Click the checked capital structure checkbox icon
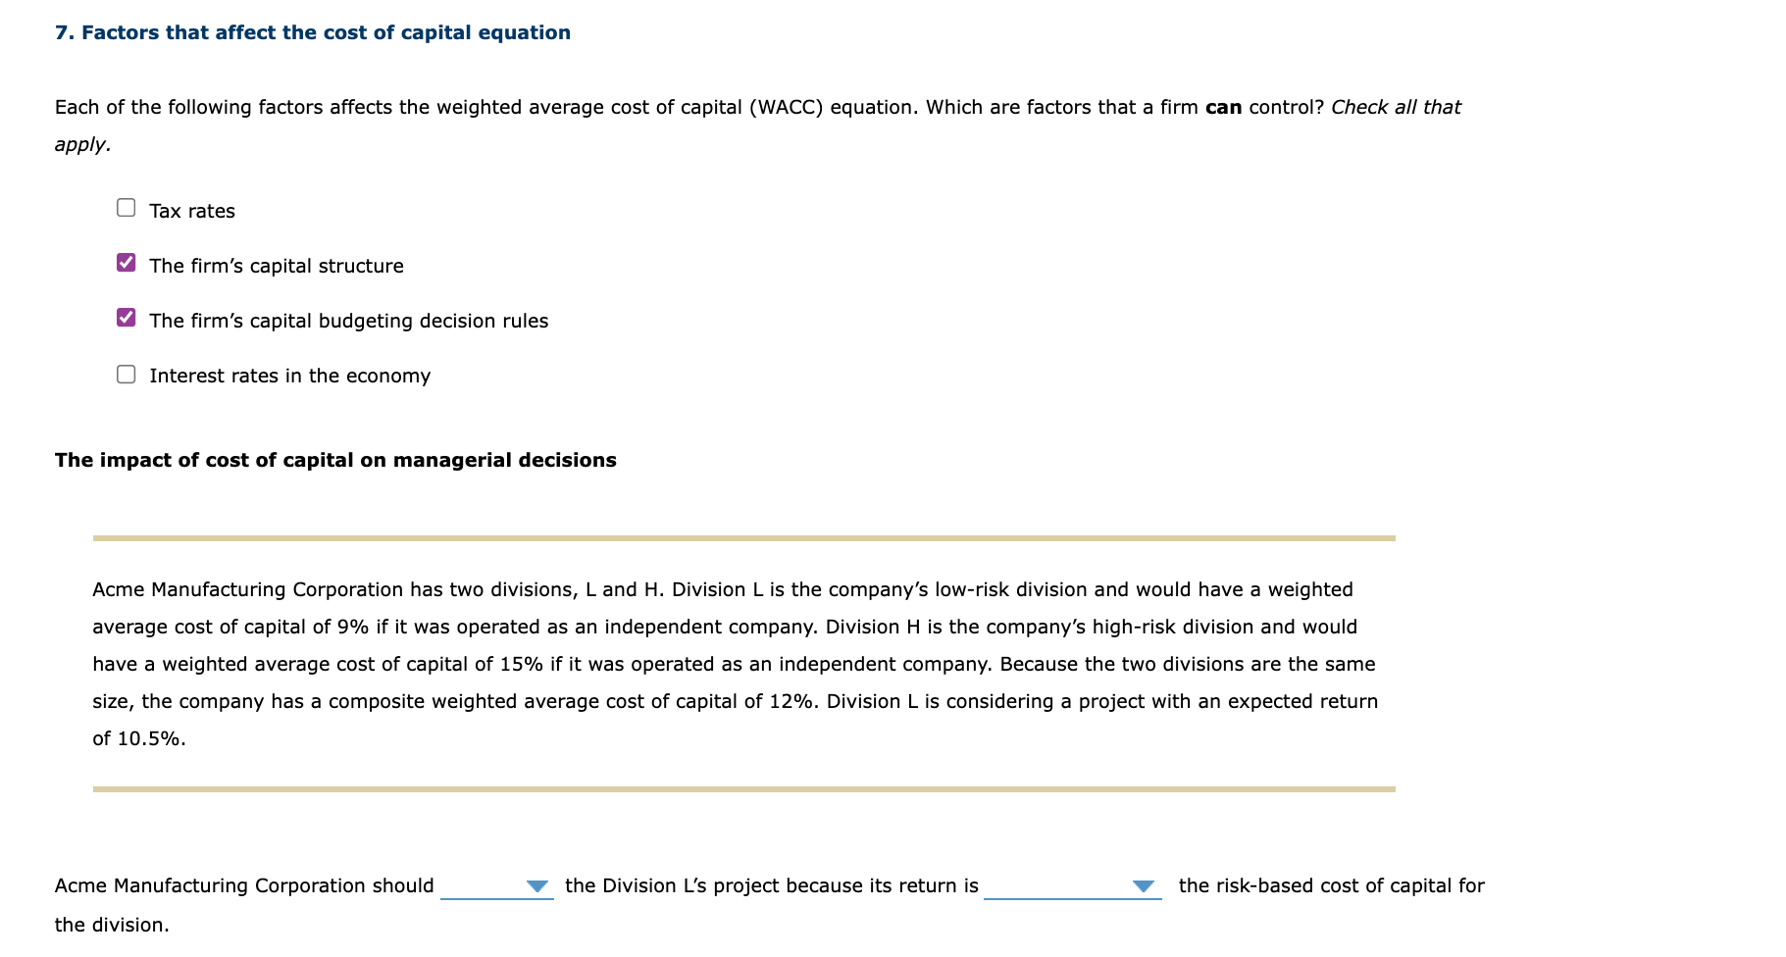 [125, 260]
